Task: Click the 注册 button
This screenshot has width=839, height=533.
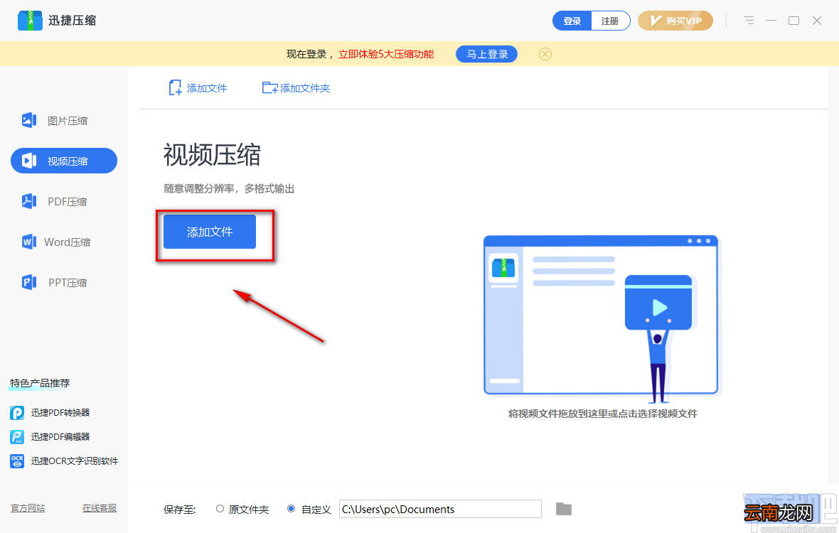Action: 611,21
